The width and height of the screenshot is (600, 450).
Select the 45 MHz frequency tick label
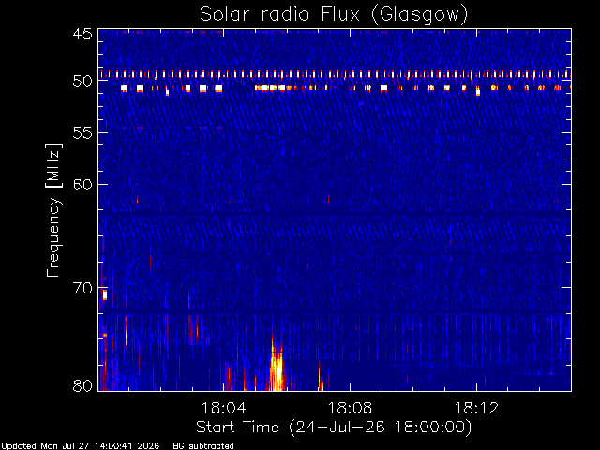click(x=82, y=34)
